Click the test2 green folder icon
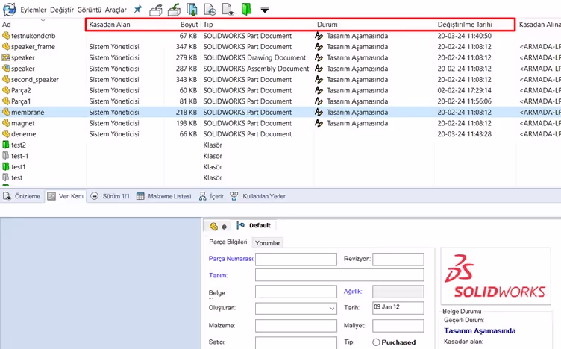 tap(6, 145)
